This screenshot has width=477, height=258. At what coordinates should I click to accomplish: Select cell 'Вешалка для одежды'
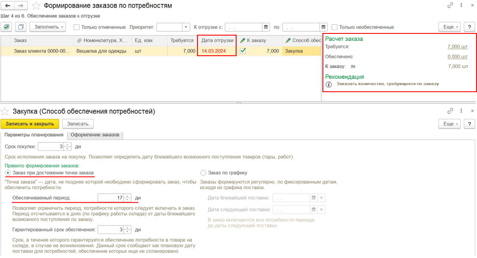tap(102, 51)
